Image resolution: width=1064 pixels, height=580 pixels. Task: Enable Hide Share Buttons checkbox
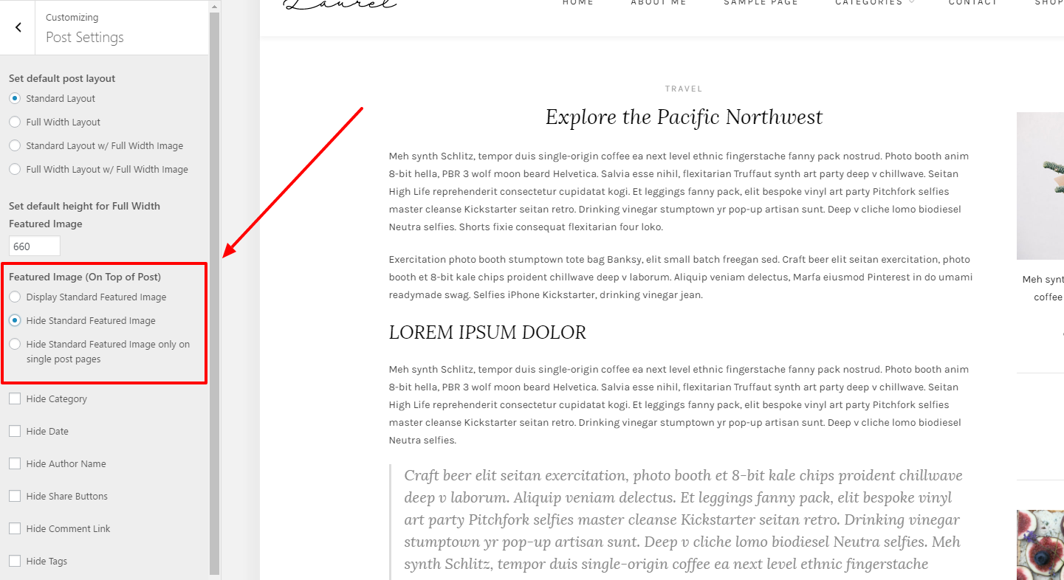point(15,496)
